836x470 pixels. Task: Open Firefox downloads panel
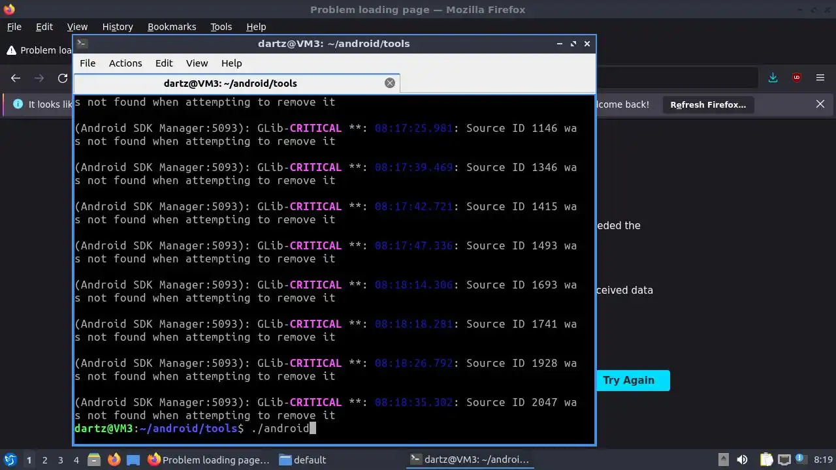773,78
